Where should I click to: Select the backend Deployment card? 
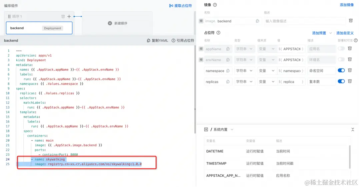point(39,28)
